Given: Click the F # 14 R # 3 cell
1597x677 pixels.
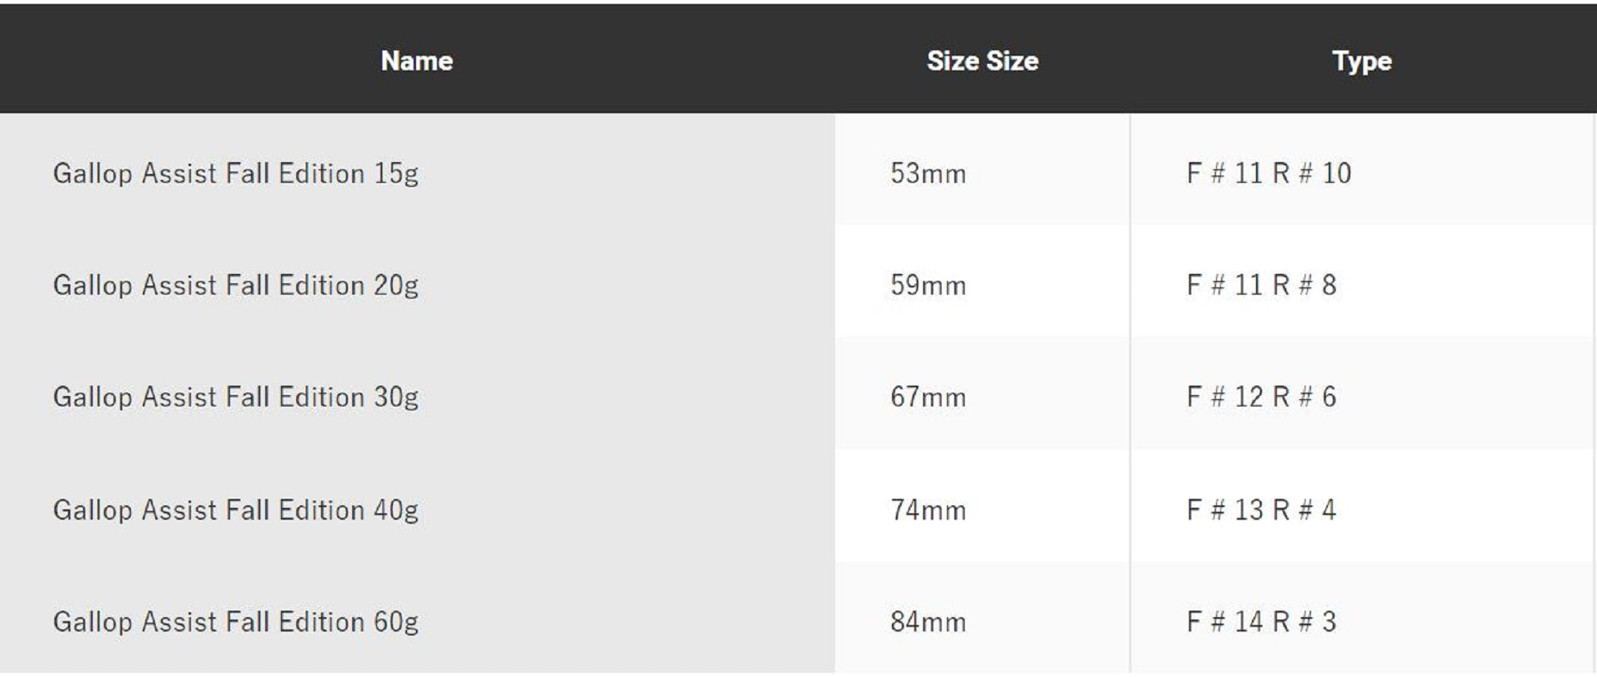Looking at the screenshot, I should coord(1262,621).
